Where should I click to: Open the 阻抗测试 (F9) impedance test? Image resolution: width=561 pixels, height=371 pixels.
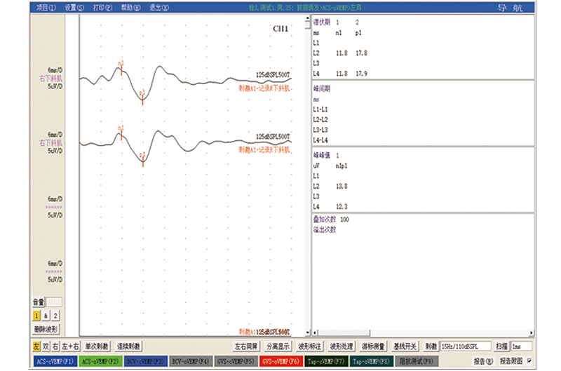pyautogui.click(x=418, y=361)
